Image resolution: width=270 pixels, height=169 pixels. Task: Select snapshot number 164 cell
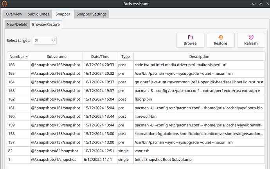coord(19,82)
